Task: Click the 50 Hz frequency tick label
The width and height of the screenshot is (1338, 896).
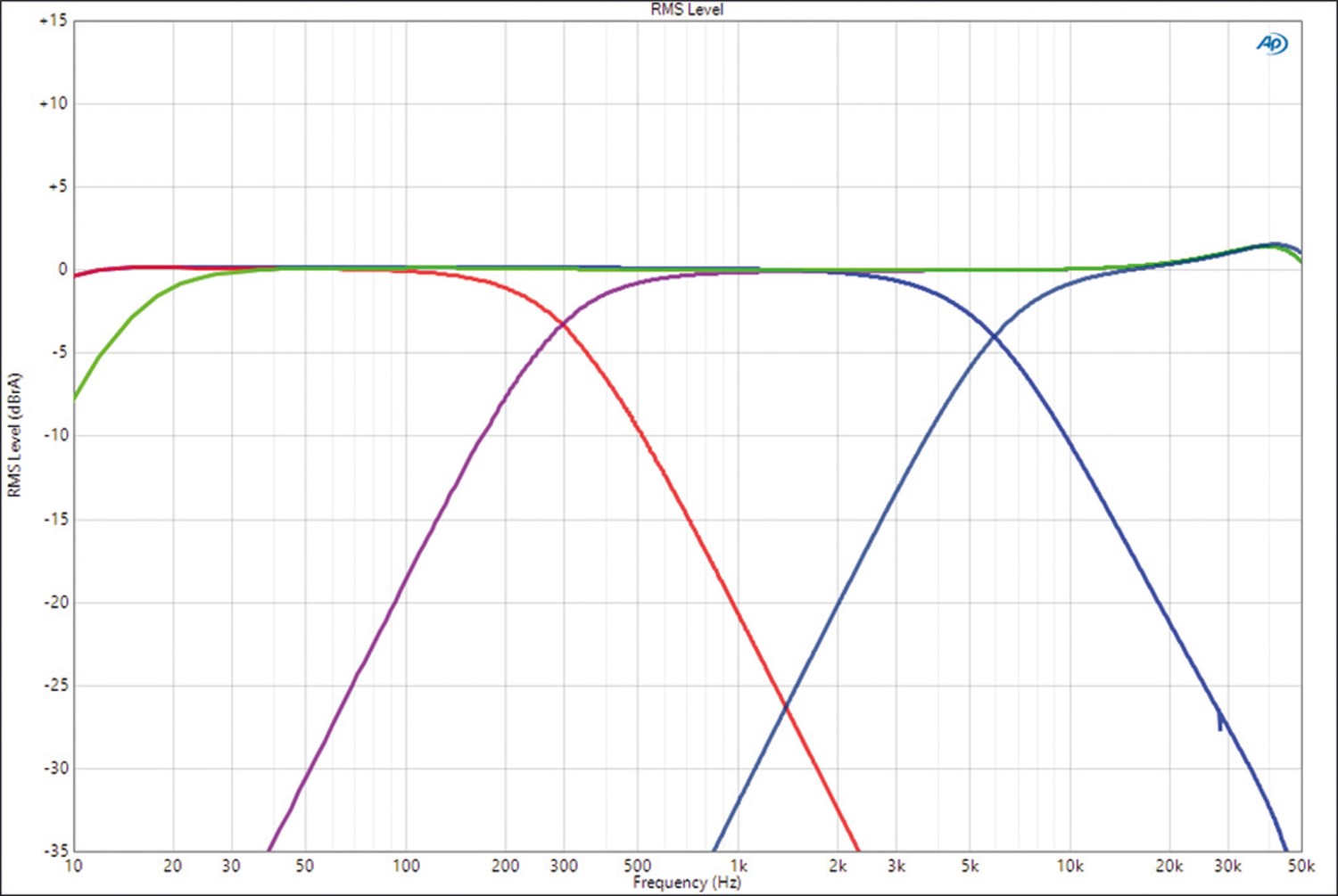Action: coord(304,866)
